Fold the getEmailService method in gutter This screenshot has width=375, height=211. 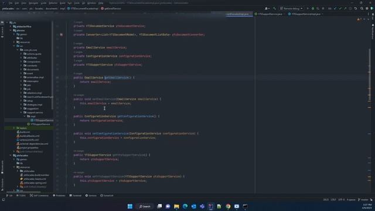pos(66,77)
